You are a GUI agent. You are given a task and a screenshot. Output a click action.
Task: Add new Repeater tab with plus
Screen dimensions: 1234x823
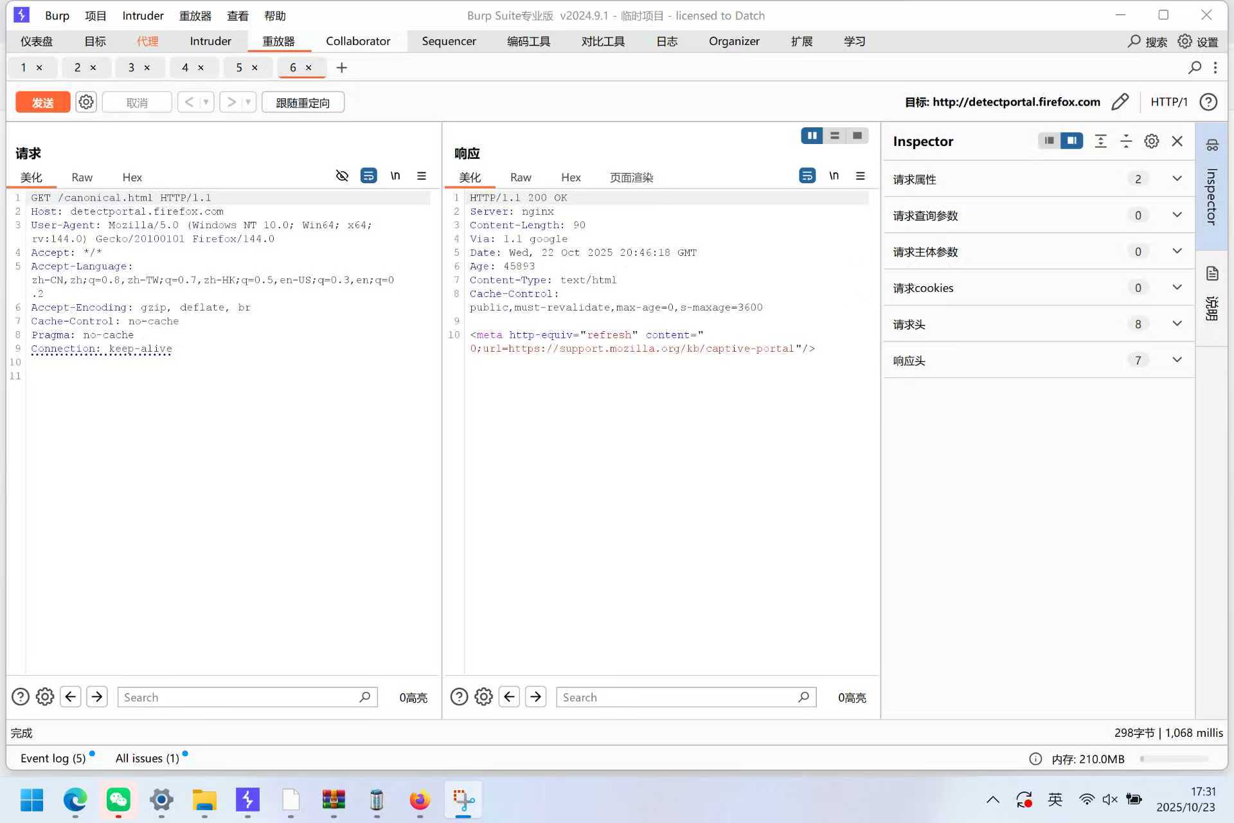341,68
